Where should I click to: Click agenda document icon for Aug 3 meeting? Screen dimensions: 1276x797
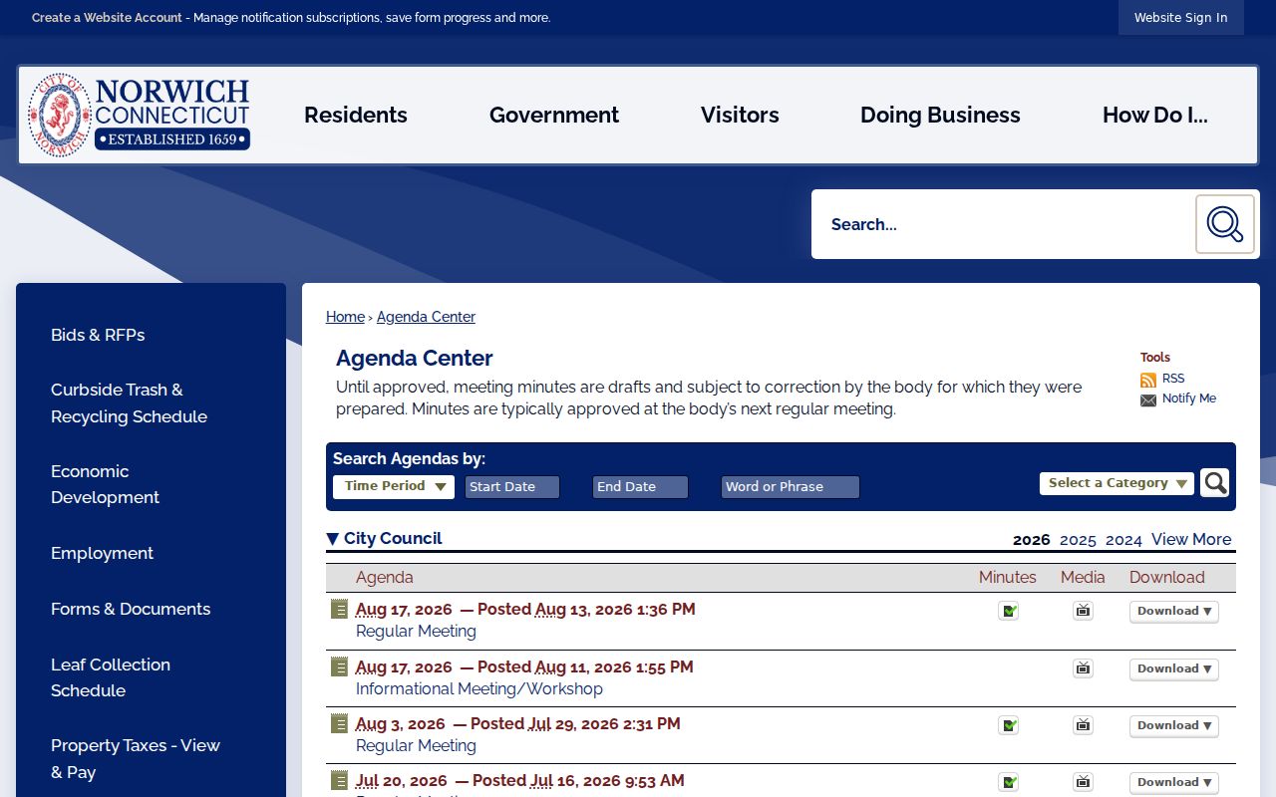coord(339,723)
